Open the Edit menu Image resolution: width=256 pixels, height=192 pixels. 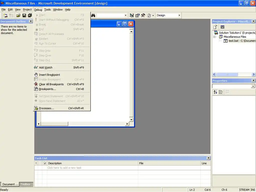(10, 10)
